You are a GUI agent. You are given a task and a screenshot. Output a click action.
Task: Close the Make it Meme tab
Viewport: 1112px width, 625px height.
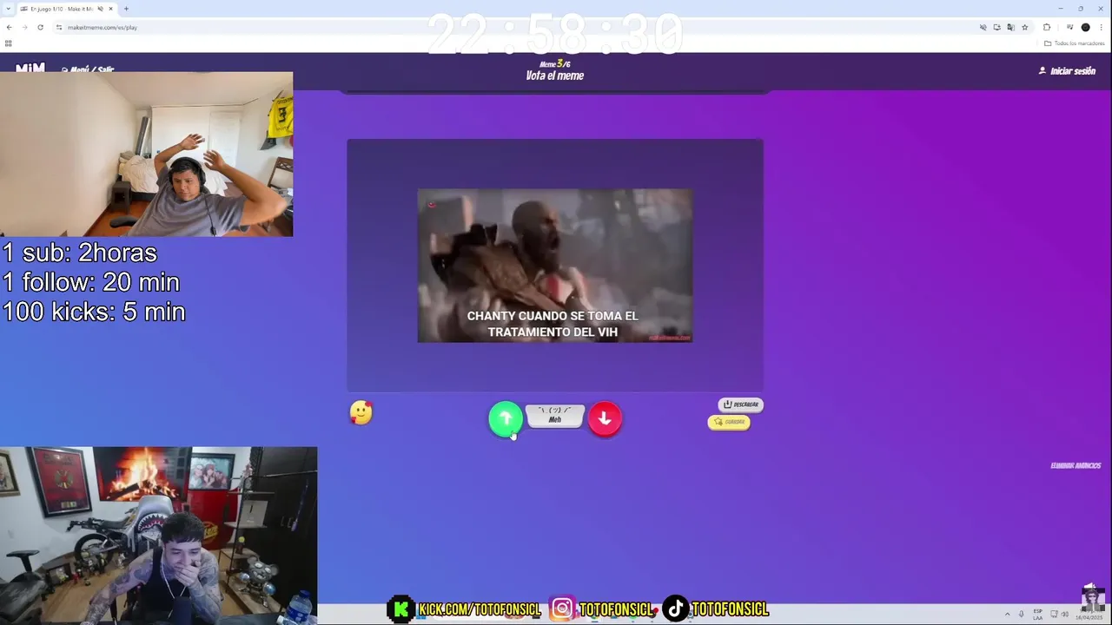point(110,9)
